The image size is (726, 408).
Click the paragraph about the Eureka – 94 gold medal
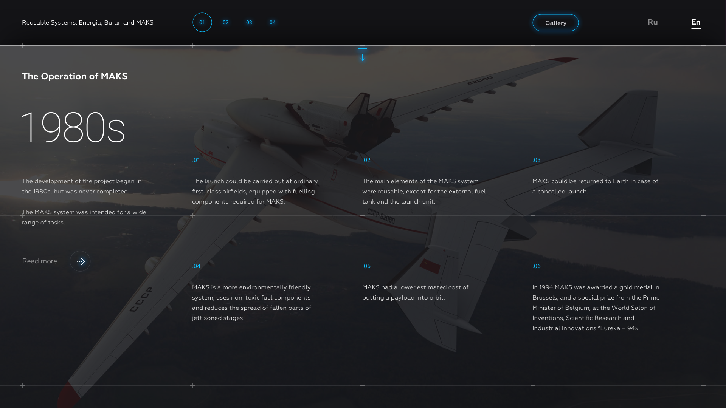pyautogui.click(x=596, y=308)
